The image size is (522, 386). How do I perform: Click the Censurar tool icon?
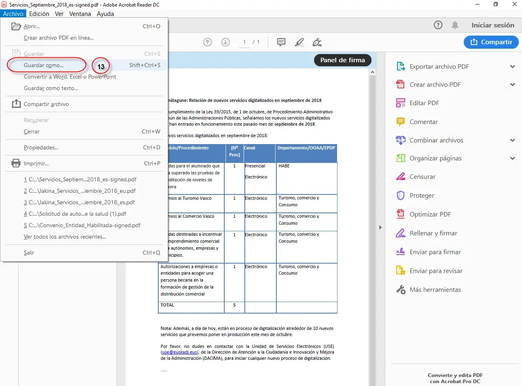(400, 177)
